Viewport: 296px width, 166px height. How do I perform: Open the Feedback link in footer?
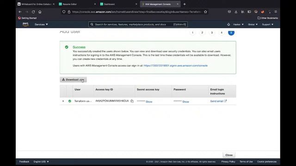click(x=24, y=162)
